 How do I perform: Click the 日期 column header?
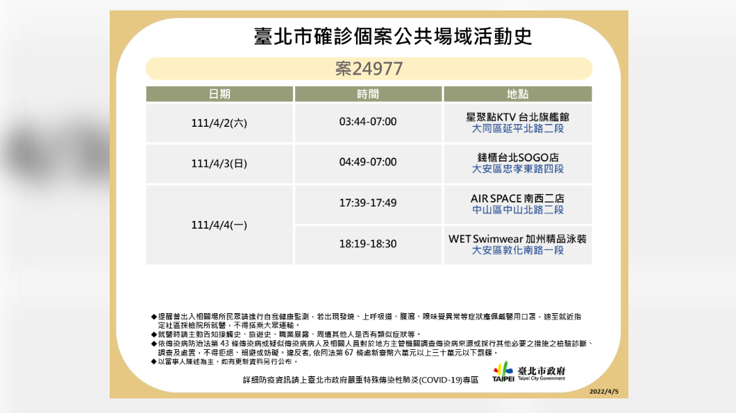[219, 94]
